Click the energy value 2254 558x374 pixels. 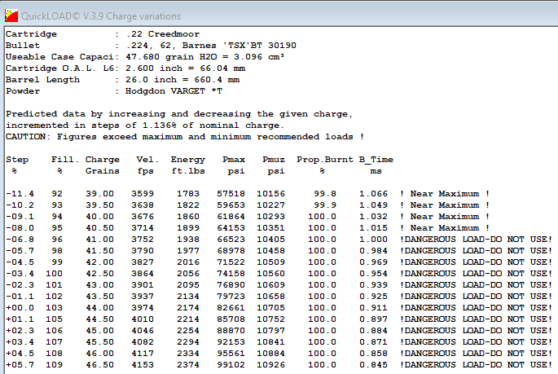click(188, 330)
